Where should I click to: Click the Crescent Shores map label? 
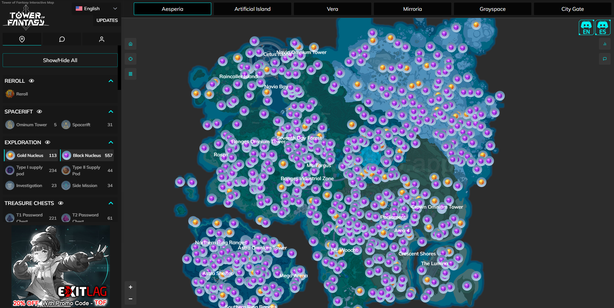tap(417, 254)
